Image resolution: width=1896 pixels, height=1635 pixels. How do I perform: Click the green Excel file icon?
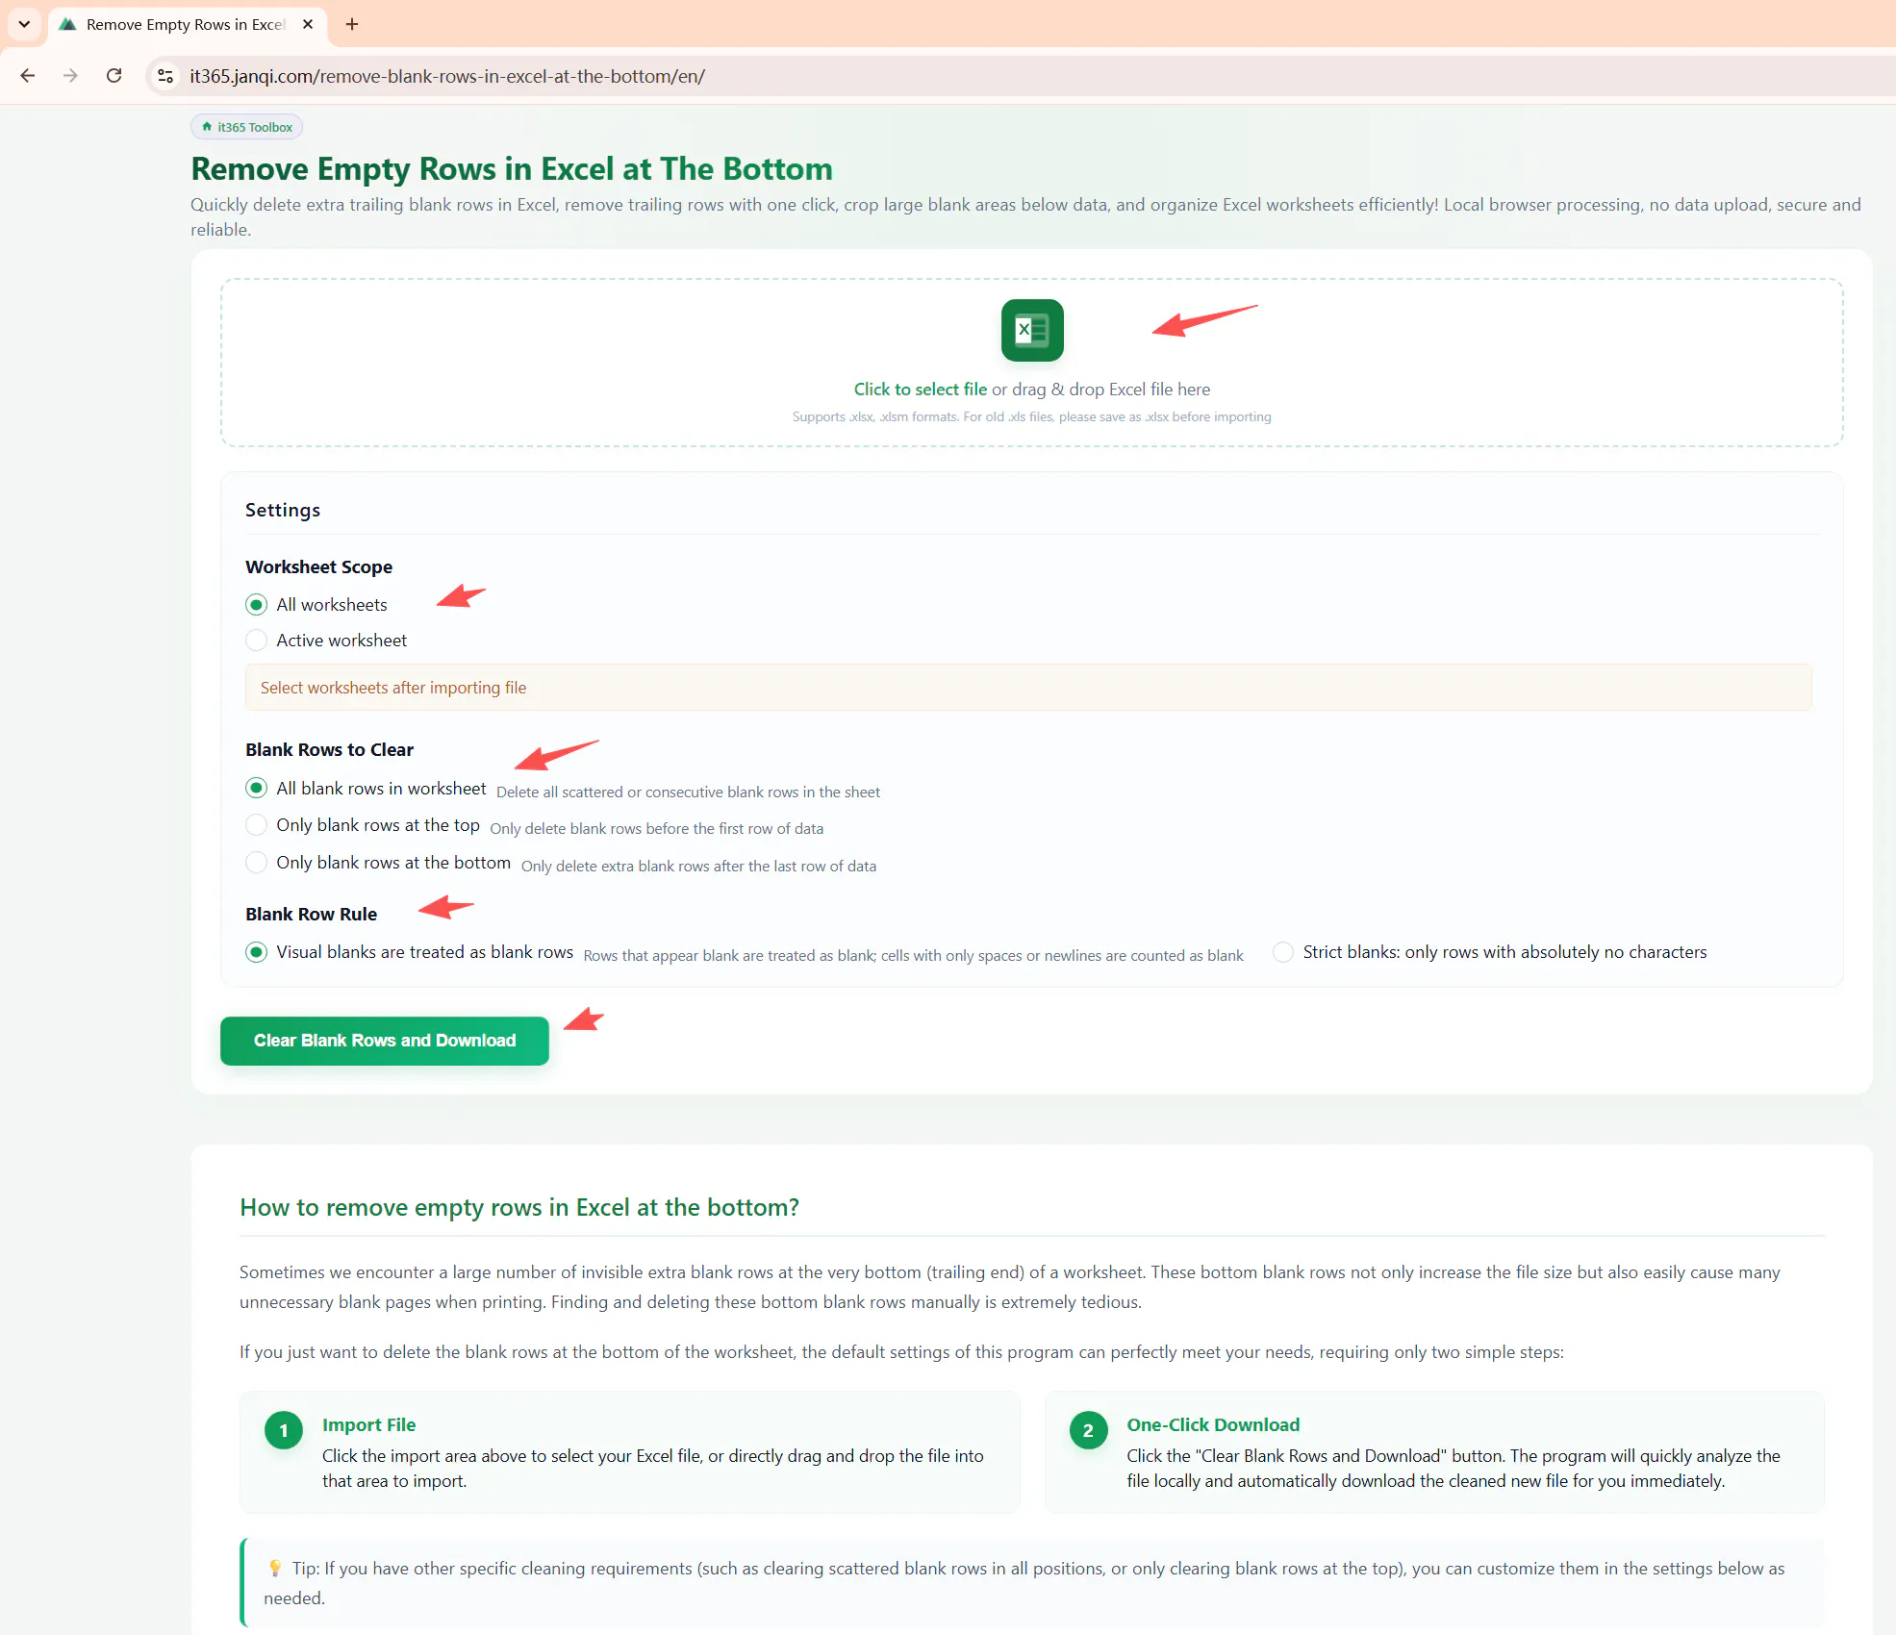coord(1031,330)
